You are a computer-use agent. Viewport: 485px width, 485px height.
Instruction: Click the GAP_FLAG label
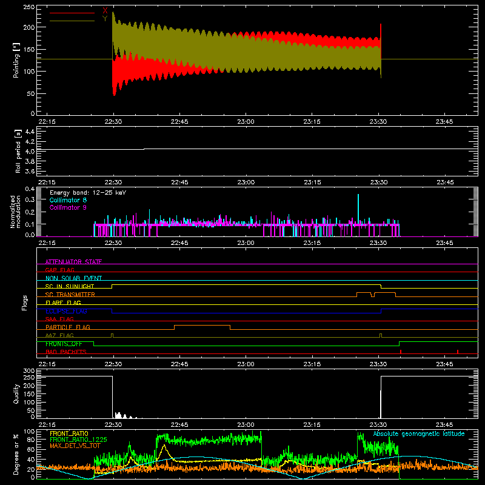(x=59, y=270)
